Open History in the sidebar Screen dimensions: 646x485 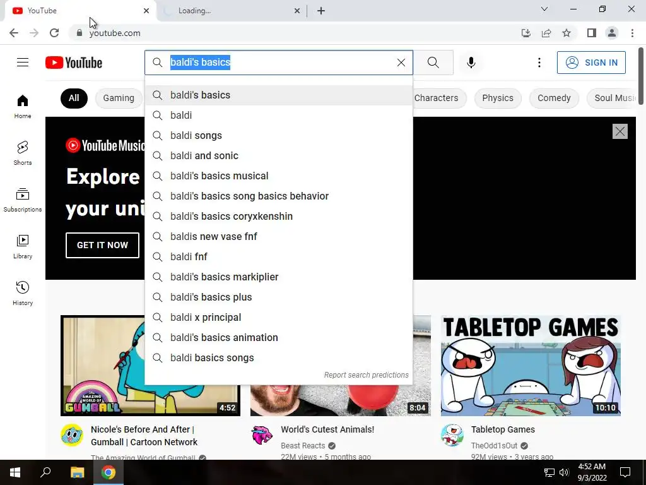click(23, 293)
